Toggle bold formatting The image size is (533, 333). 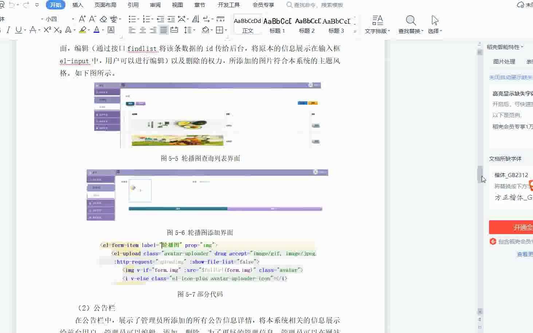pos(1,30)
